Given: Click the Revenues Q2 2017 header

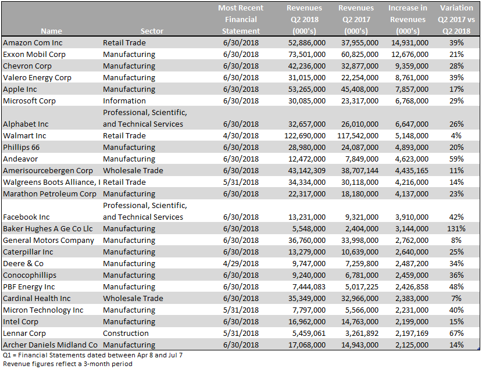Looking at the screenshot, I should tap(356, 19).
